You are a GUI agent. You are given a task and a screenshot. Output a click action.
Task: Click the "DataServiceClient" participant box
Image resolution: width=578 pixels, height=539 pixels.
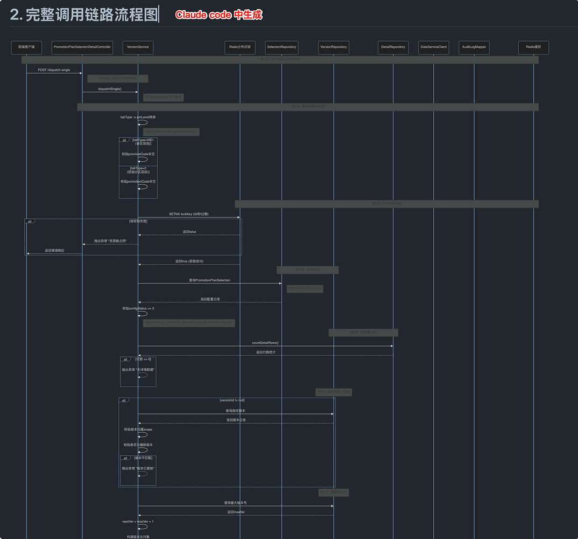(x=434, y=47)
